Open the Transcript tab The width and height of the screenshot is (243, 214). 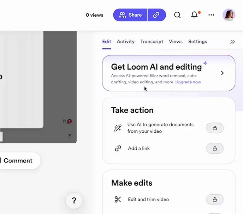click(x=152, y=42)
